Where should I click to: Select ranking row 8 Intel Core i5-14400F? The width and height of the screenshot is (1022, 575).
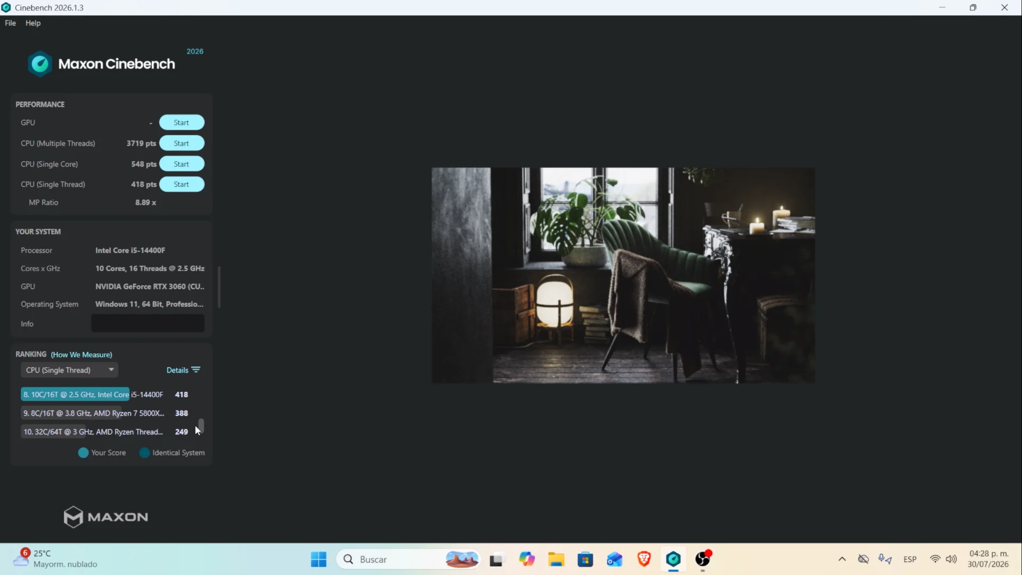click(105, 395)
